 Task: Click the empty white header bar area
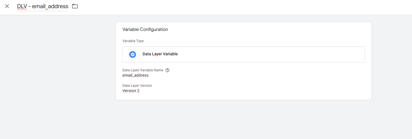240,7
